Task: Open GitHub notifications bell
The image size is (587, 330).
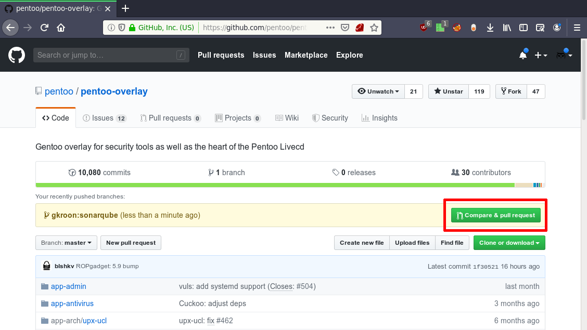Action: click(x=523, y=55)
